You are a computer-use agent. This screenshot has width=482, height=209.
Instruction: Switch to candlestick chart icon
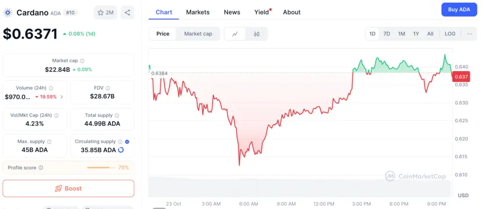pyautogui.click(x=257, y=34)
